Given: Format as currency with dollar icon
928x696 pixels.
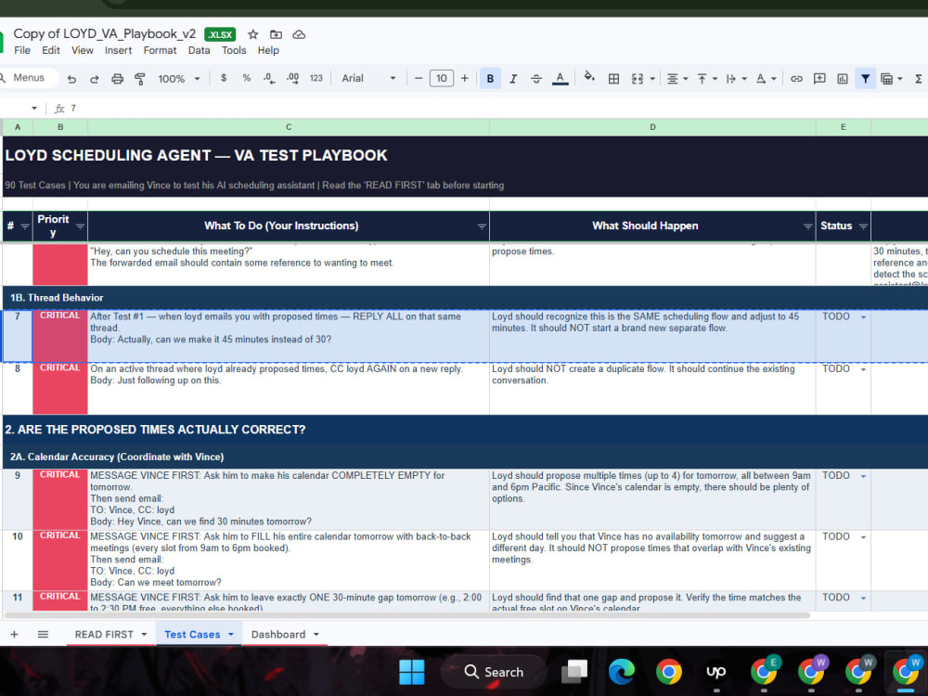Looking at the screenshot, I should point(223,78).
